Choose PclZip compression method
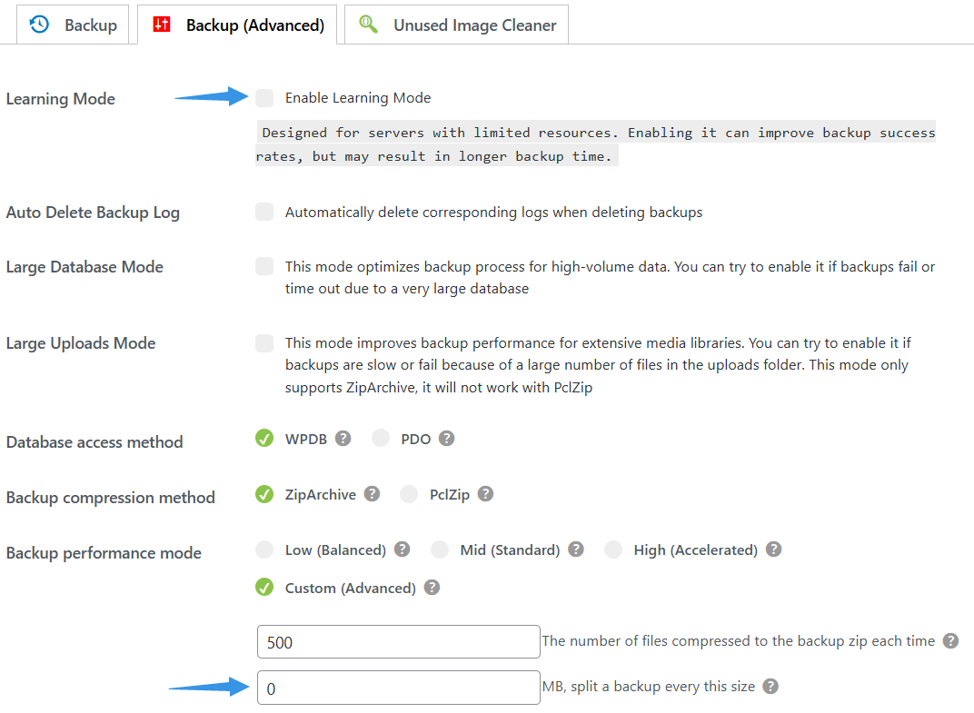The height and width of the screenshot is (713, 974). 410,494
